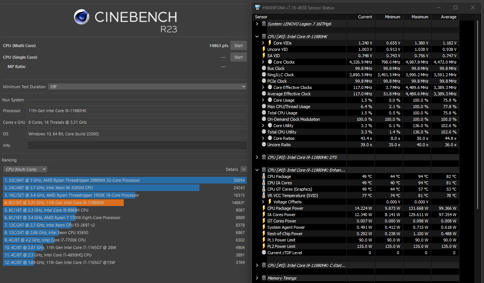Click the power icon beside System Agent Power
The image size is (484, 283).
pos(264,227)
